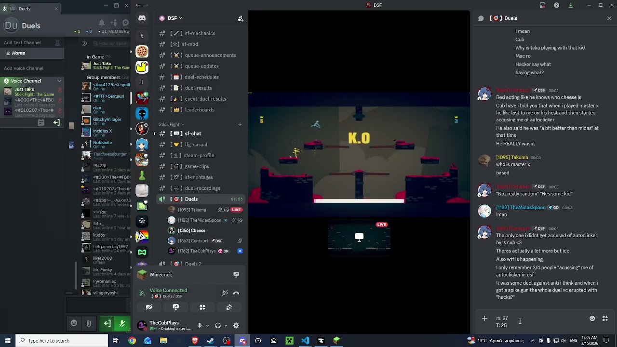
Task: Select [1762] TheCubPlays voice participant
Action: coord(205,251)
